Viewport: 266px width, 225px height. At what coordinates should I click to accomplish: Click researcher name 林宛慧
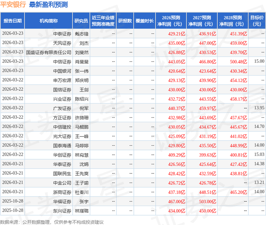[x=82, y=155]
